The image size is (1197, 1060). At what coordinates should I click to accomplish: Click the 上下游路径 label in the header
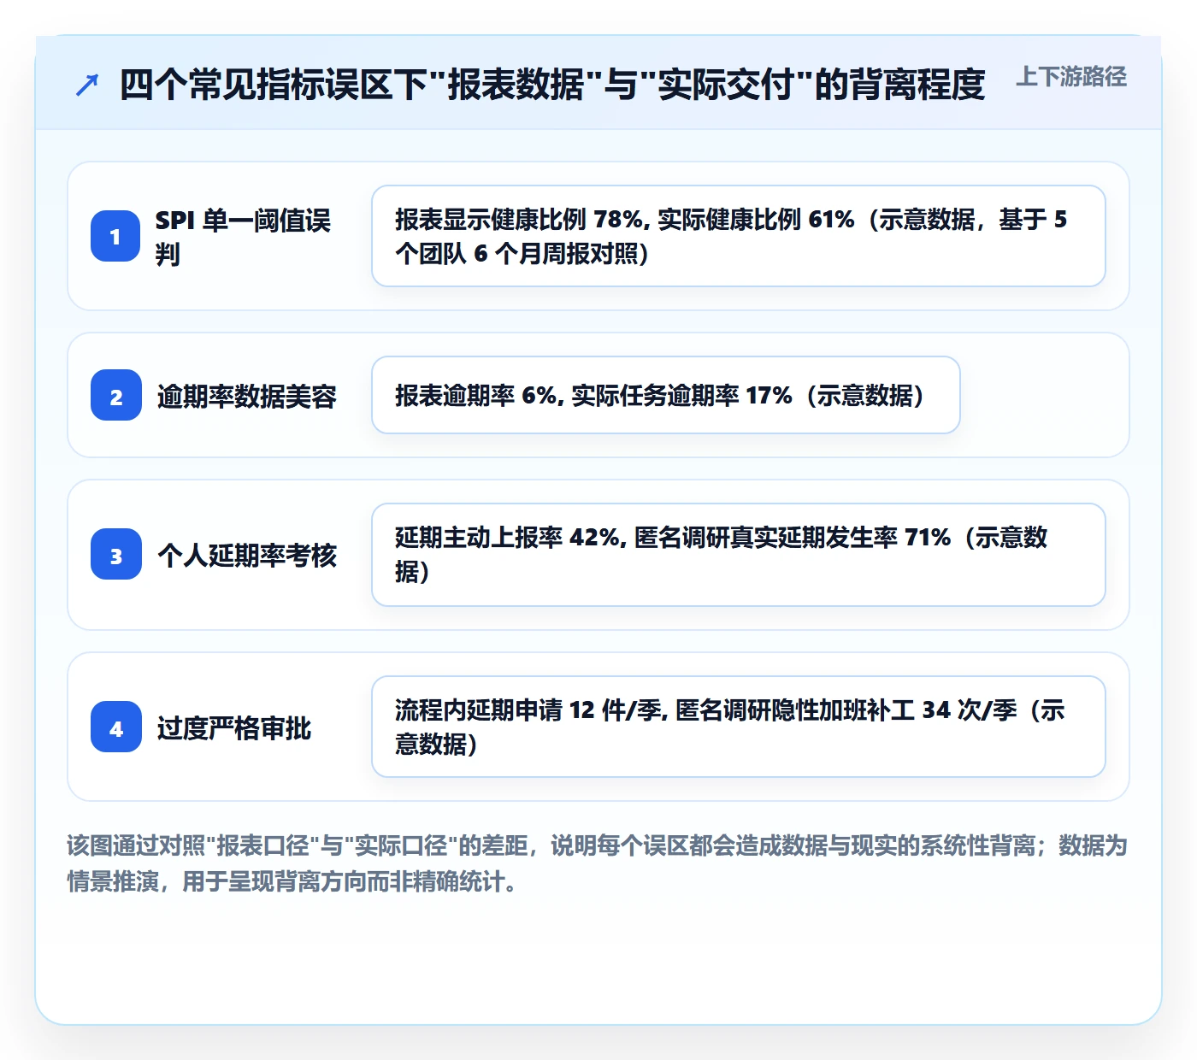pyautogui.click(x=1071, y=77)
